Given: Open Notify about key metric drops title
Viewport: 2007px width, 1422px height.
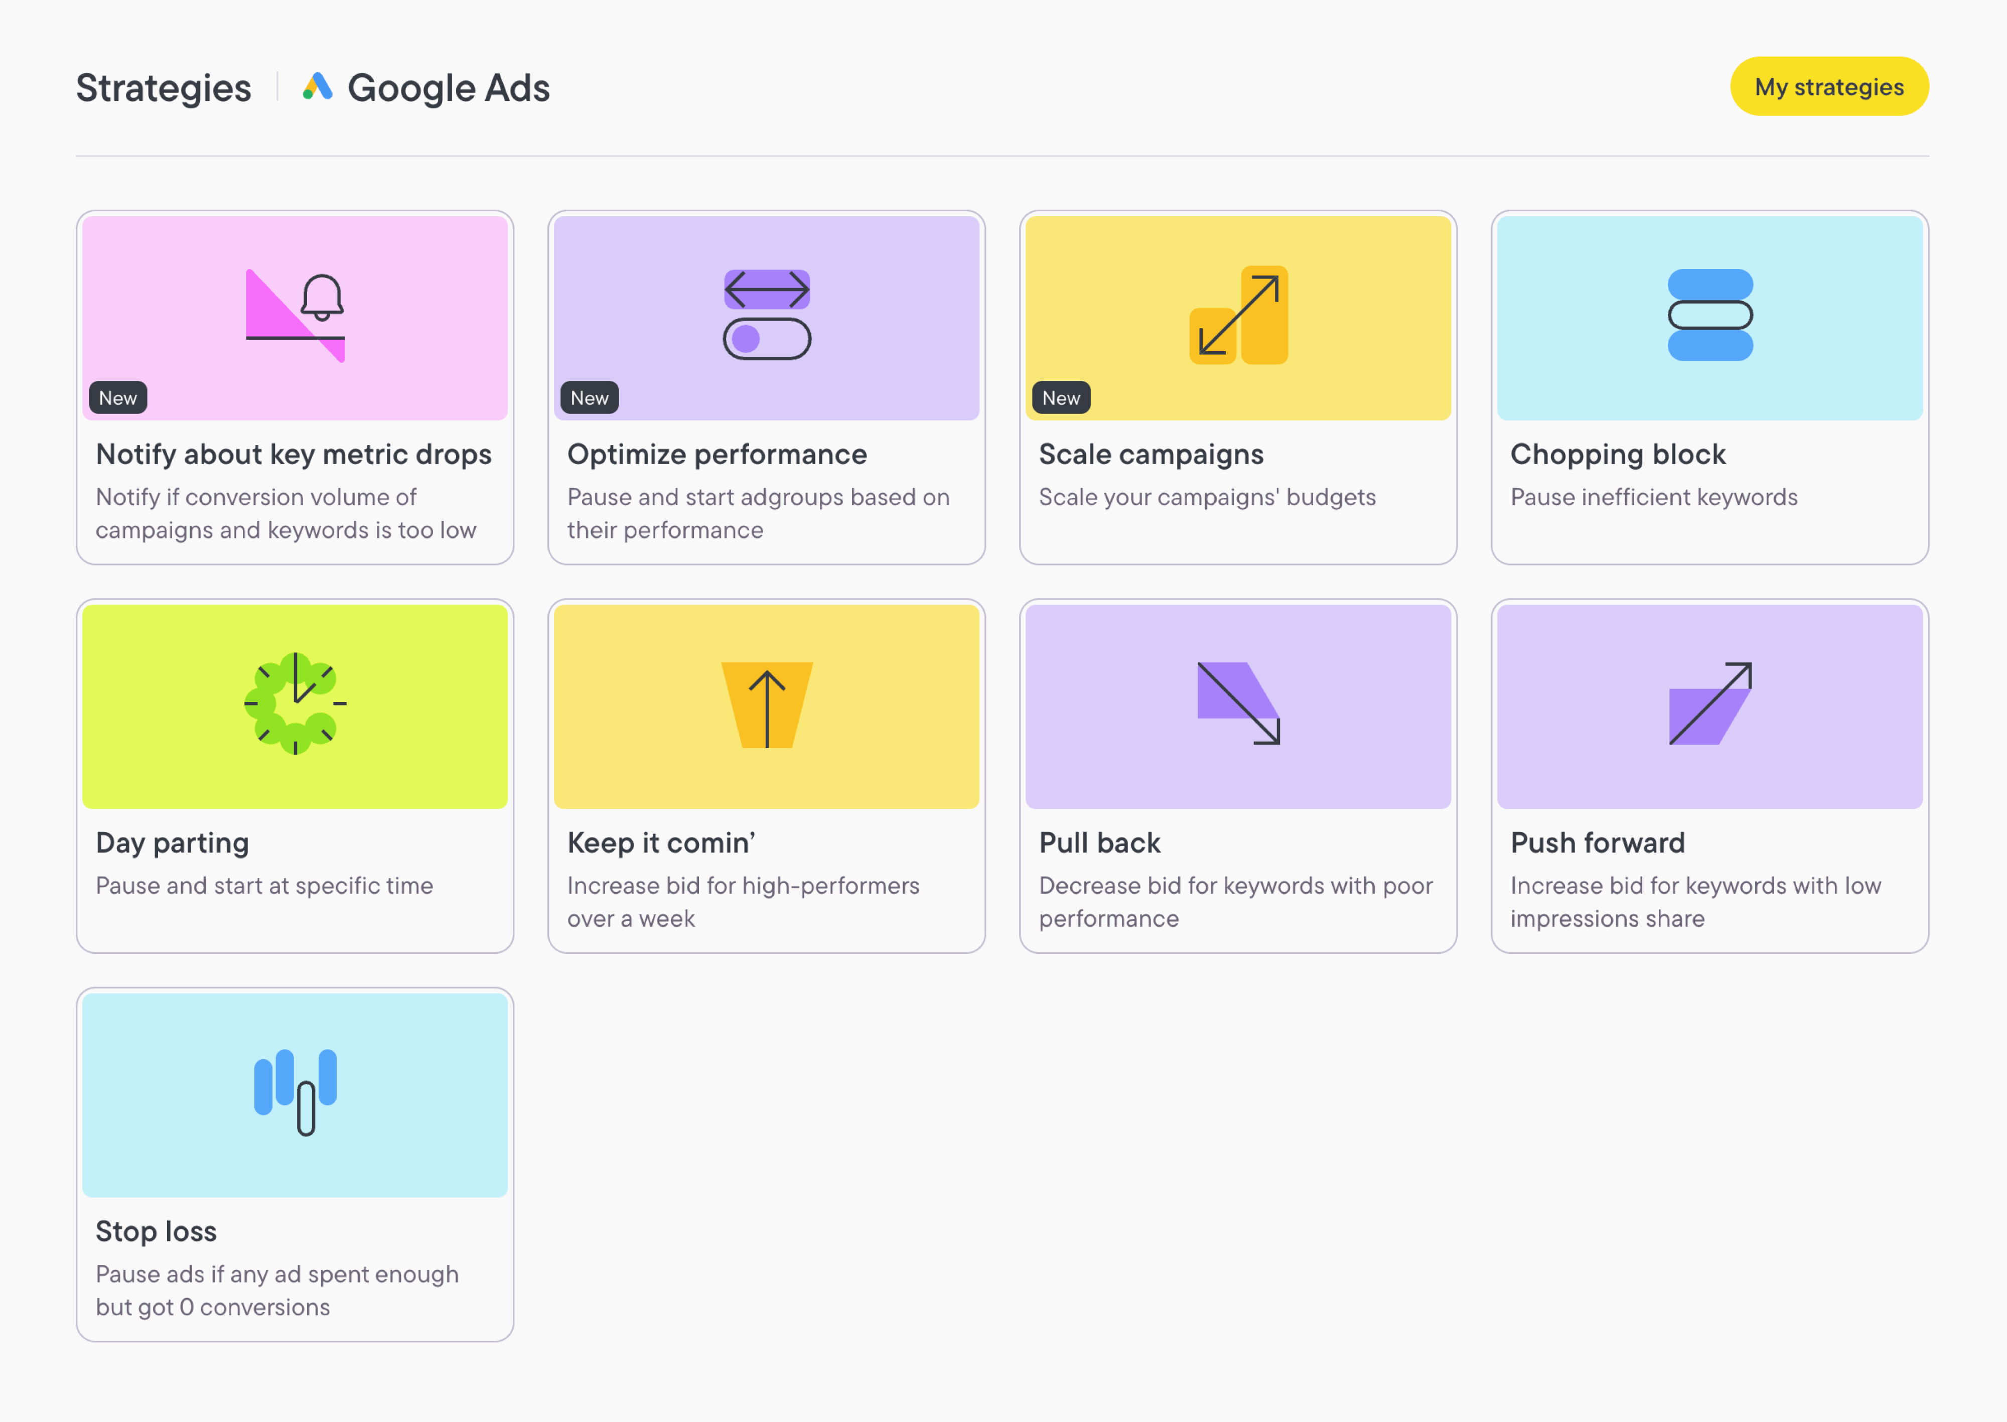Looking at the screenshot, I should tap(294, 455).
